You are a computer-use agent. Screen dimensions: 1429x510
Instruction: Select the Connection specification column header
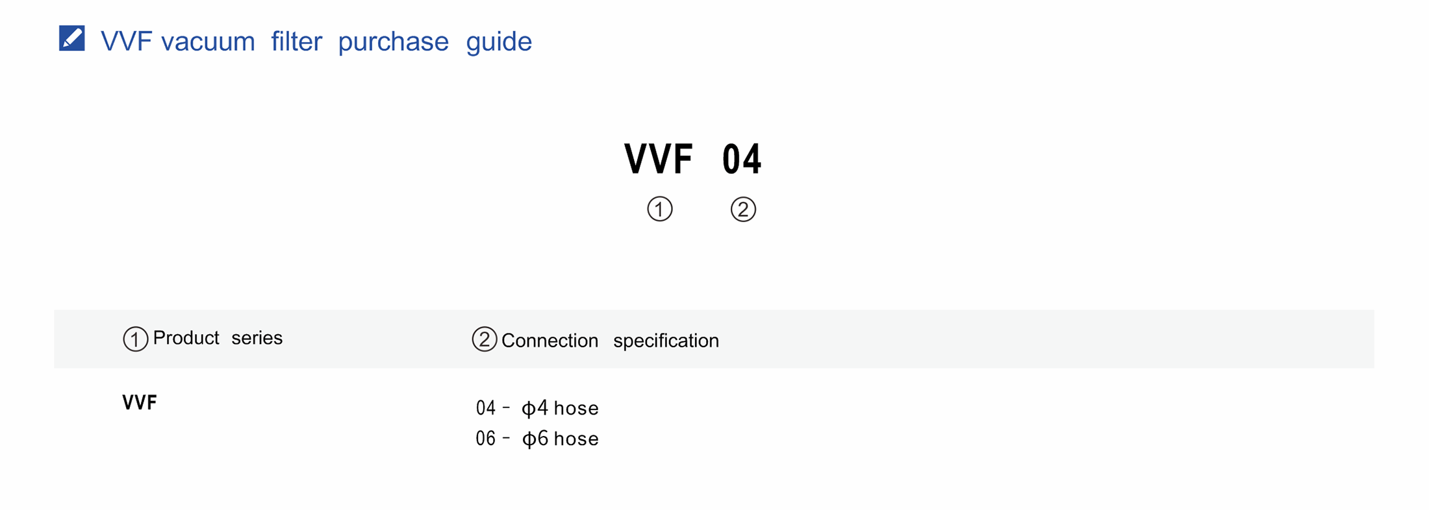pos(610,341)
